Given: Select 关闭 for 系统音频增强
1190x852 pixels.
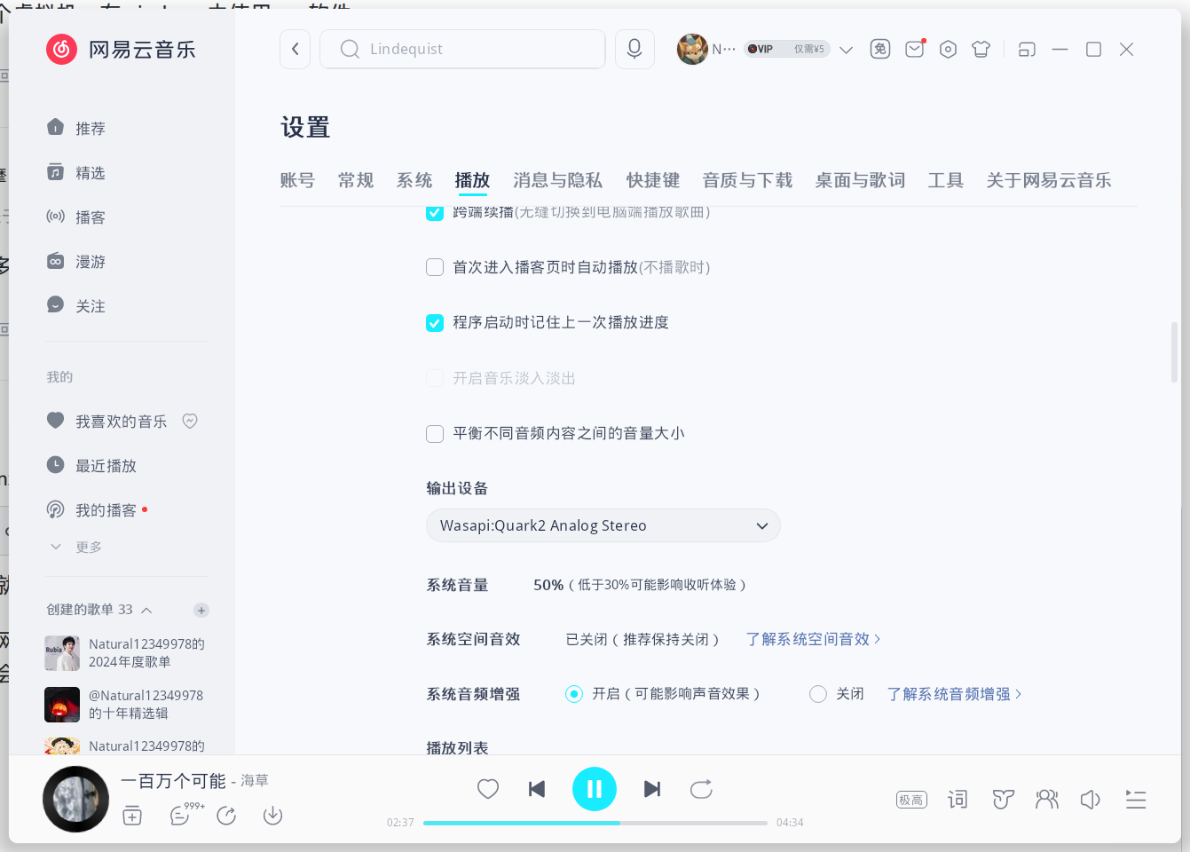Looking at the screenshot, I should (x=818, y=694).
